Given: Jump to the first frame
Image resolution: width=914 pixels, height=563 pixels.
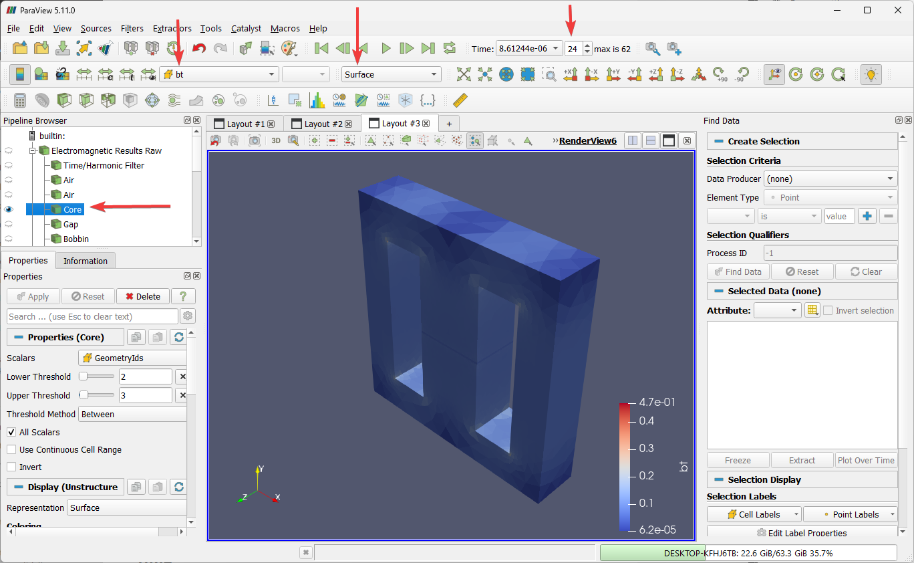Looking at the screenshot, I should [321, 48].
